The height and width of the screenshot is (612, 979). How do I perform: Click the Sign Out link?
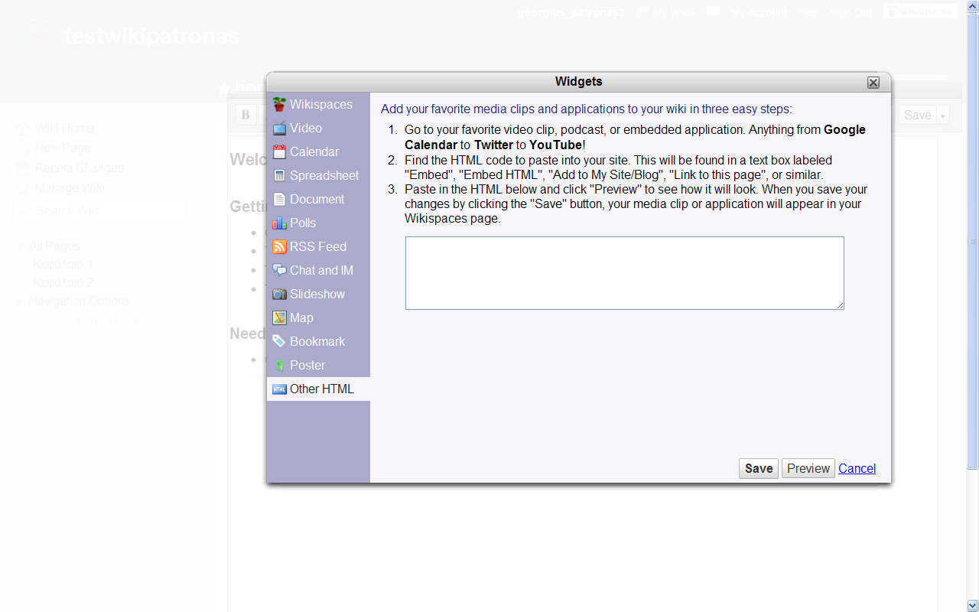851,12
